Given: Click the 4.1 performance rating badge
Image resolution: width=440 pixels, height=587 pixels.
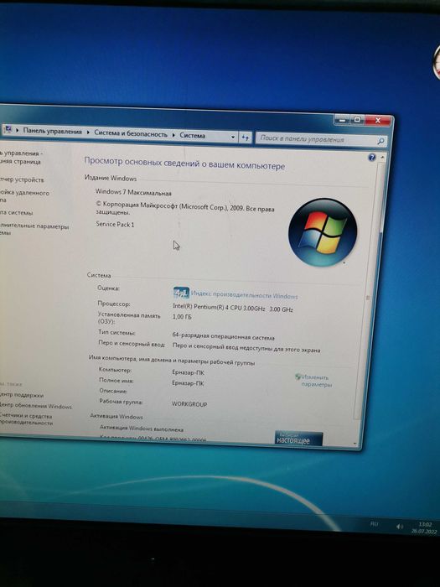Looking at the screenshot, I should (x=181, y=293).
